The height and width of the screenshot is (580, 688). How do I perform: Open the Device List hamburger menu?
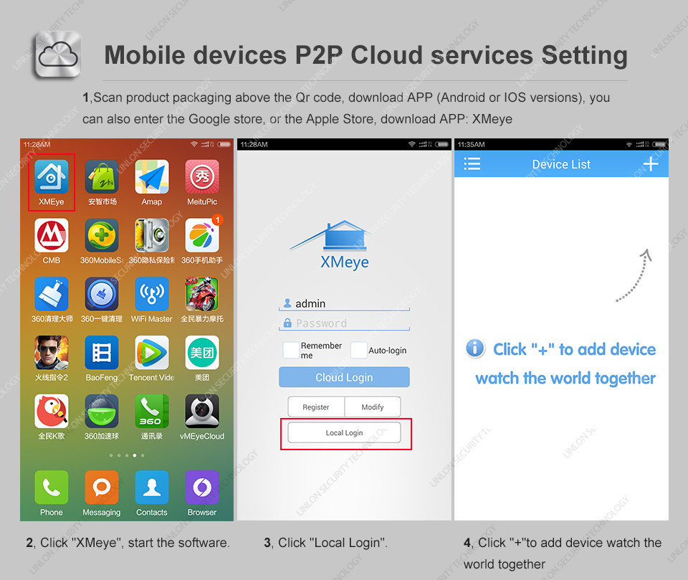pyautogui.click(x=472, y=164)
